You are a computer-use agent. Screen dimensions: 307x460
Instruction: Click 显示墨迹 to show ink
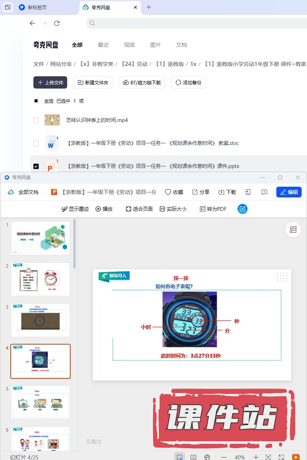(x=75, y=209)
